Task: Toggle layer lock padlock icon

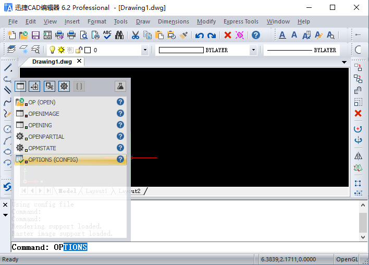Action: (x=79, y=50)
